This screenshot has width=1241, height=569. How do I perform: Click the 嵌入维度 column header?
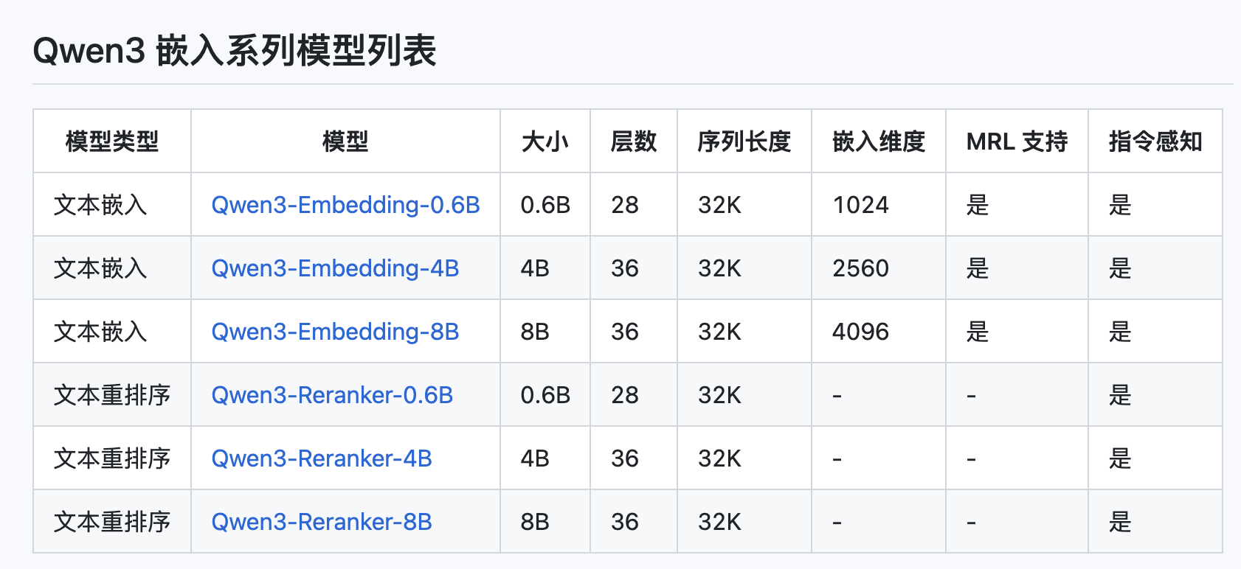878,142
